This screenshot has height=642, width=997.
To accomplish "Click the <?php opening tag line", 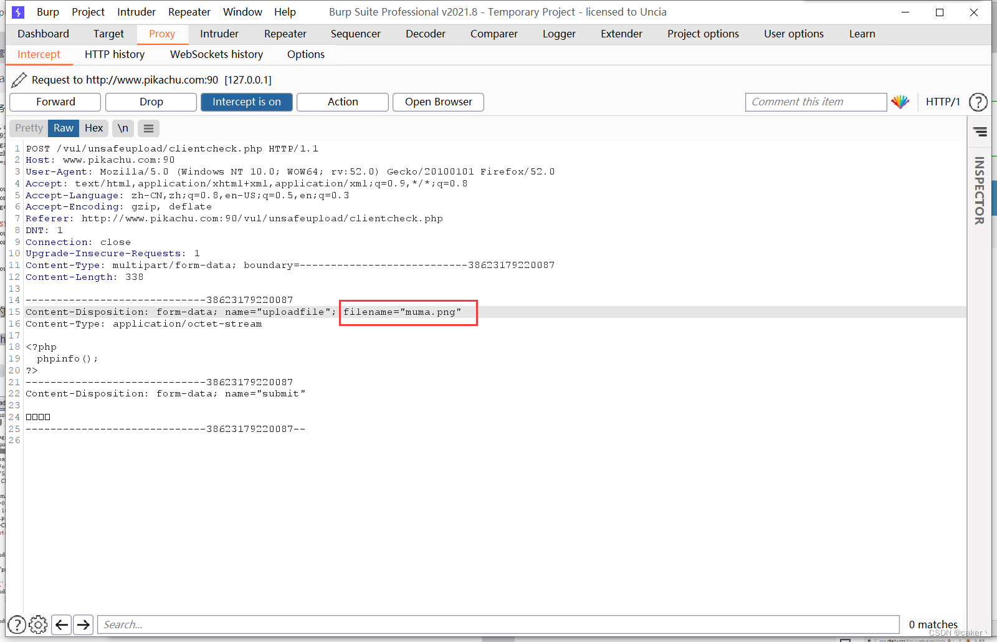I will pyautogui.click(x=41, y=347).
